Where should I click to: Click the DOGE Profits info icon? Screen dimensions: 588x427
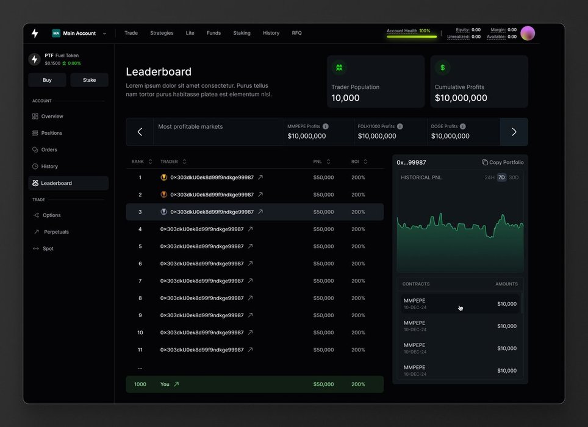(x=464, y=126)
